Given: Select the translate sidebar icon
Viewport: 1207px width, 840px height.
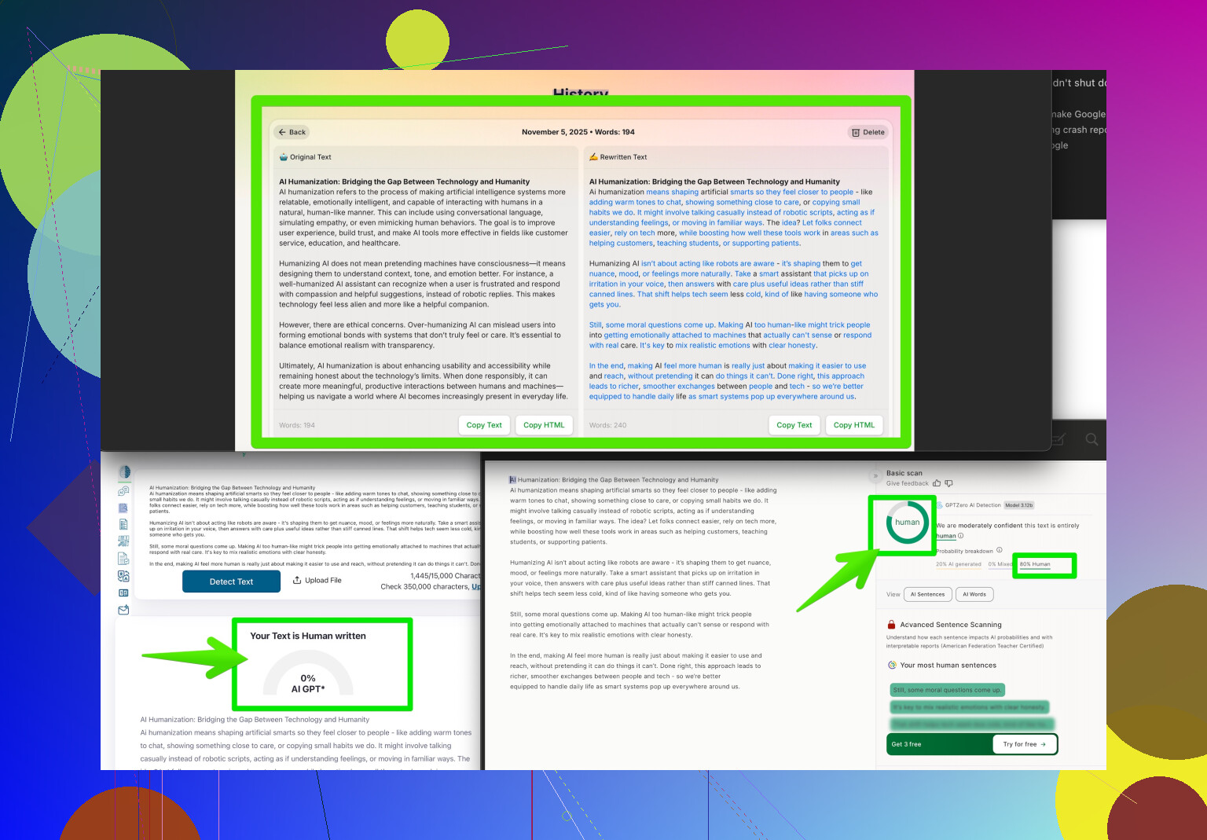Looking at the screenshot, I should tap(123, 576).
